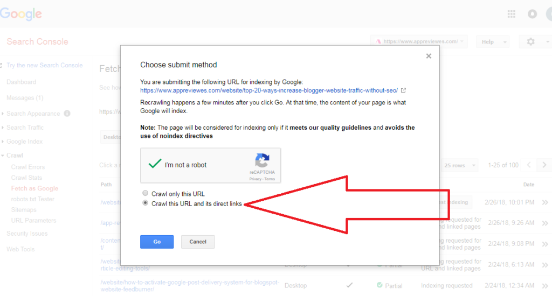
Task: Click Indexing requested in the 12:34 AM row
Action: [446, 285]
